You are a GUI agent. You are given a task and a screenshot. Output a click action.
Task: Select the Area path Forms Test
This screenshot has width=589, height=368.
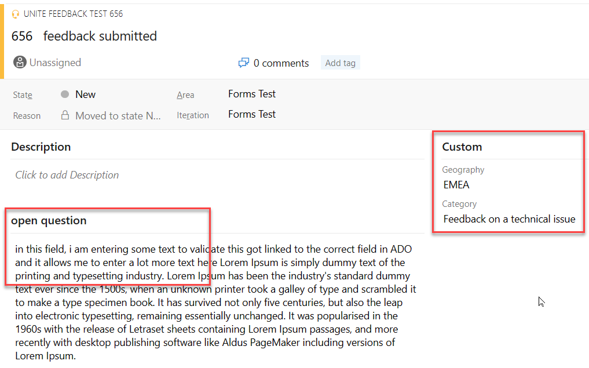tap(252, 93)
